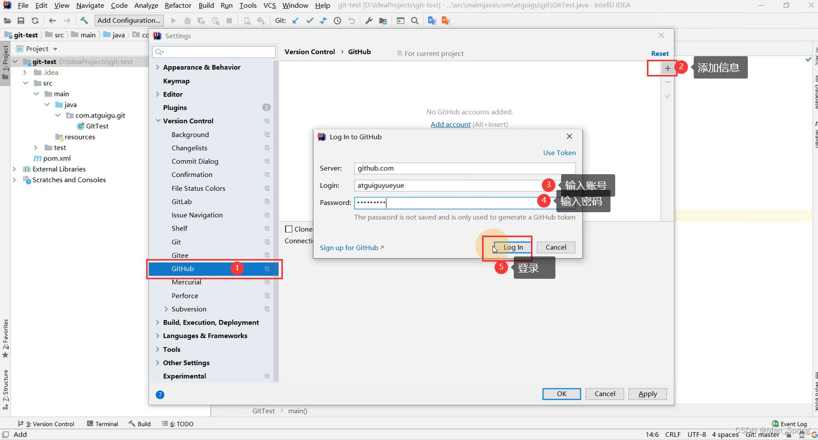Open the Add Configuration dropdown
The width and height of the screenshot is (818, 440).
click(129, 21)
